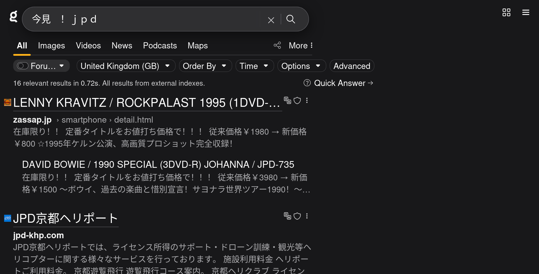
Task: Expand the United Kingdom (GB) region dropdown
Action: coord(126,66)
